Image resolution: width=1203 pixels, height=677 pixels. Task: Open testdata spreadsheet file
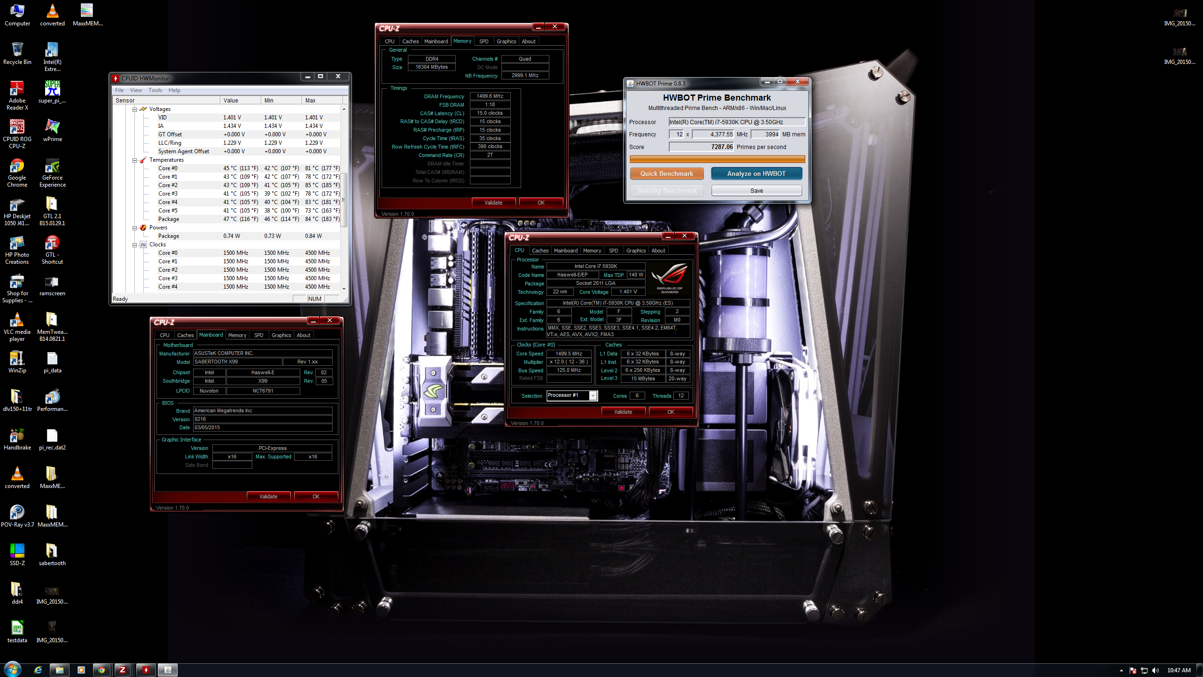17,631
